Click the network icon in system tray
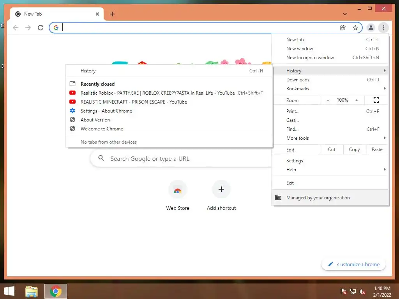This screenshot has height=299, width=399. pos(353,291)
